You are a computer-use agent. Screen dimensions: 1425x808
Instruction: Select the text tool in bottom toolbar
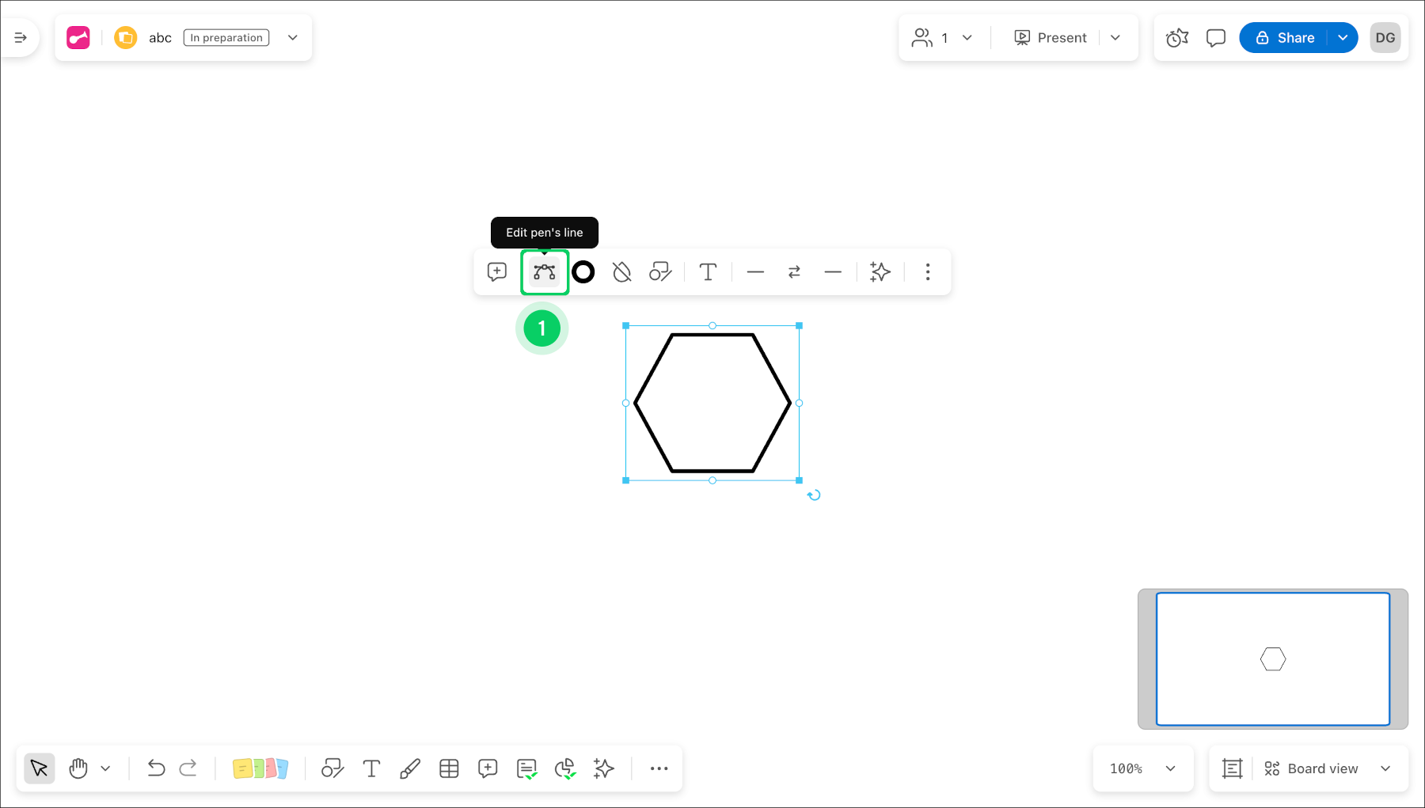coord(371,768)
